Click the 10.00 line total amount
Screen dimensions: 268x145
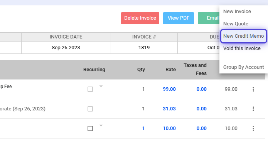coord(231,128)
